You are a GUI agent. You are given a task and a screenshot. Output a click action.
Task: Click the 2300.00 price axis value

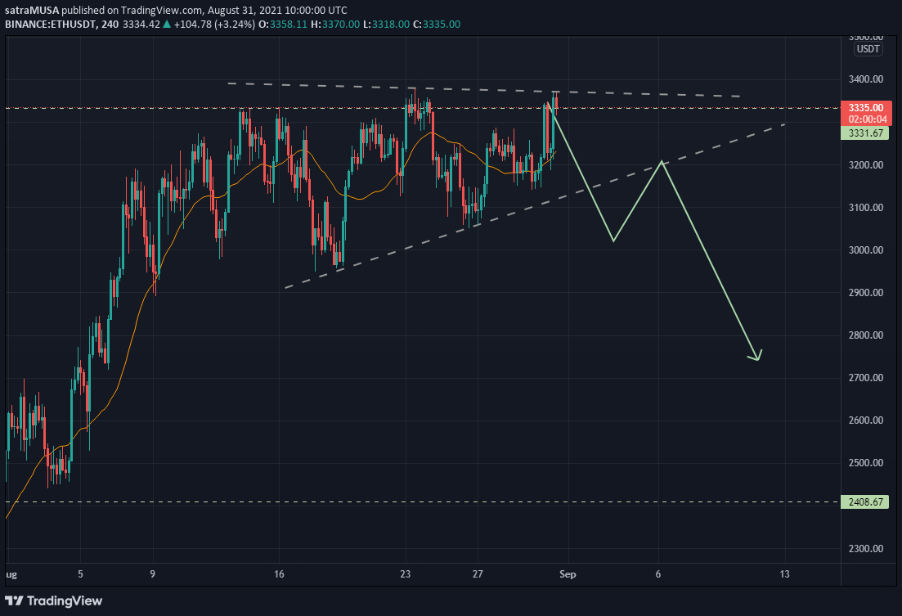866,549
